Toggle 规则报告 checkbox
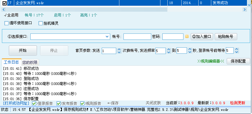This screenshot has height=114, width=252. (x=82, y=103)
